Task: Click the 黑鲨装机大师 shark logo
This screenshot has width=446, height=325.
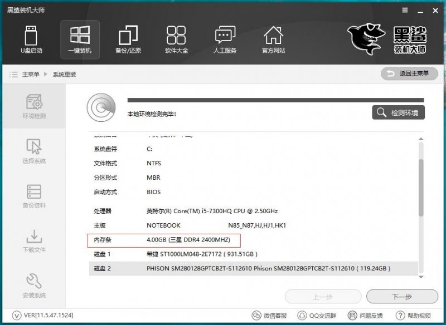Action: tap(387, 39)
